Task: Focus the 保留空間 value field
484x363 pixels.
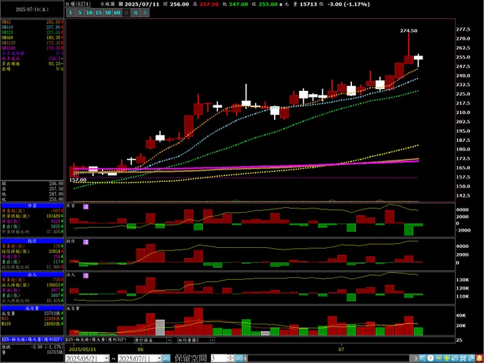Action: tap(219, 358)
